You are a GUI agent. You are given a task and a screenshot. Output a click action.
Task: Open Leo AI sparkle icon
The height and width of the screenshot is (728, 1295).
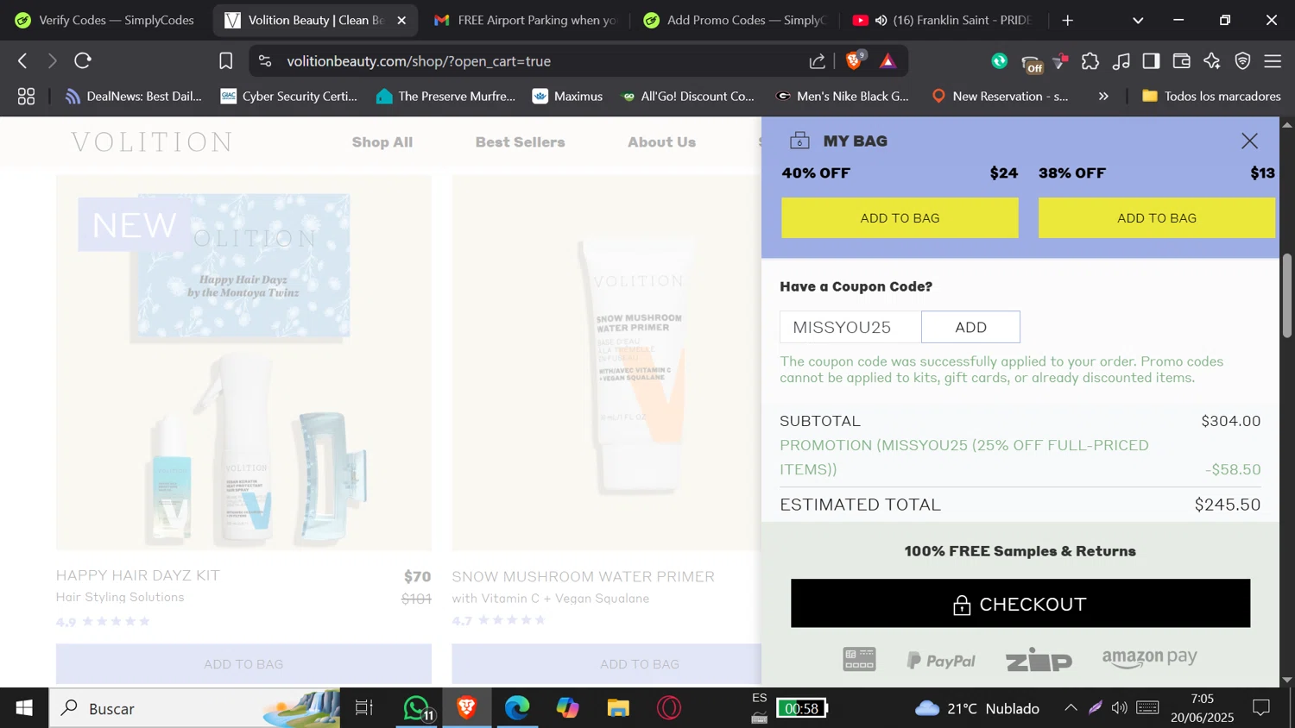point(1212,61)
